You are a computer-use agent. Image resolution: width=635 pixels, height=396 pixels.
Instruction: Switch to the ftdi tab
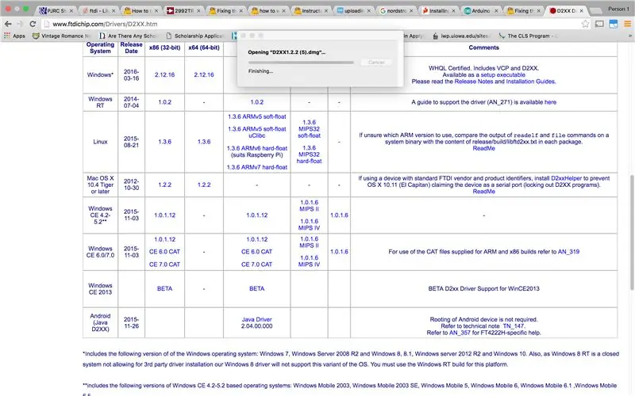98,11
